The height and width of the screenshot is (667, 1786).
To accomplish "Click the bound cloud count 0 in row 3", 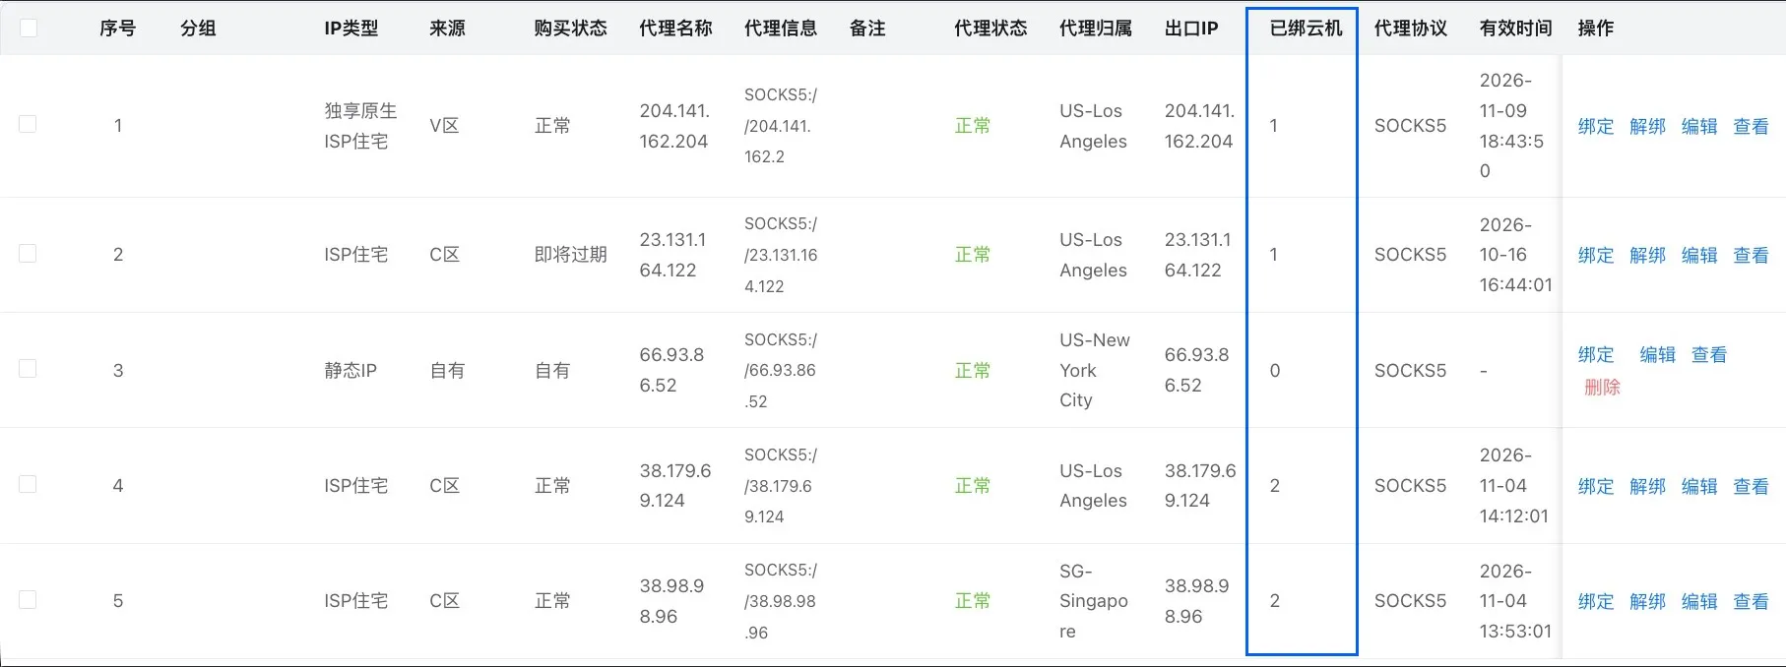I will click(x=1275, y=371).
